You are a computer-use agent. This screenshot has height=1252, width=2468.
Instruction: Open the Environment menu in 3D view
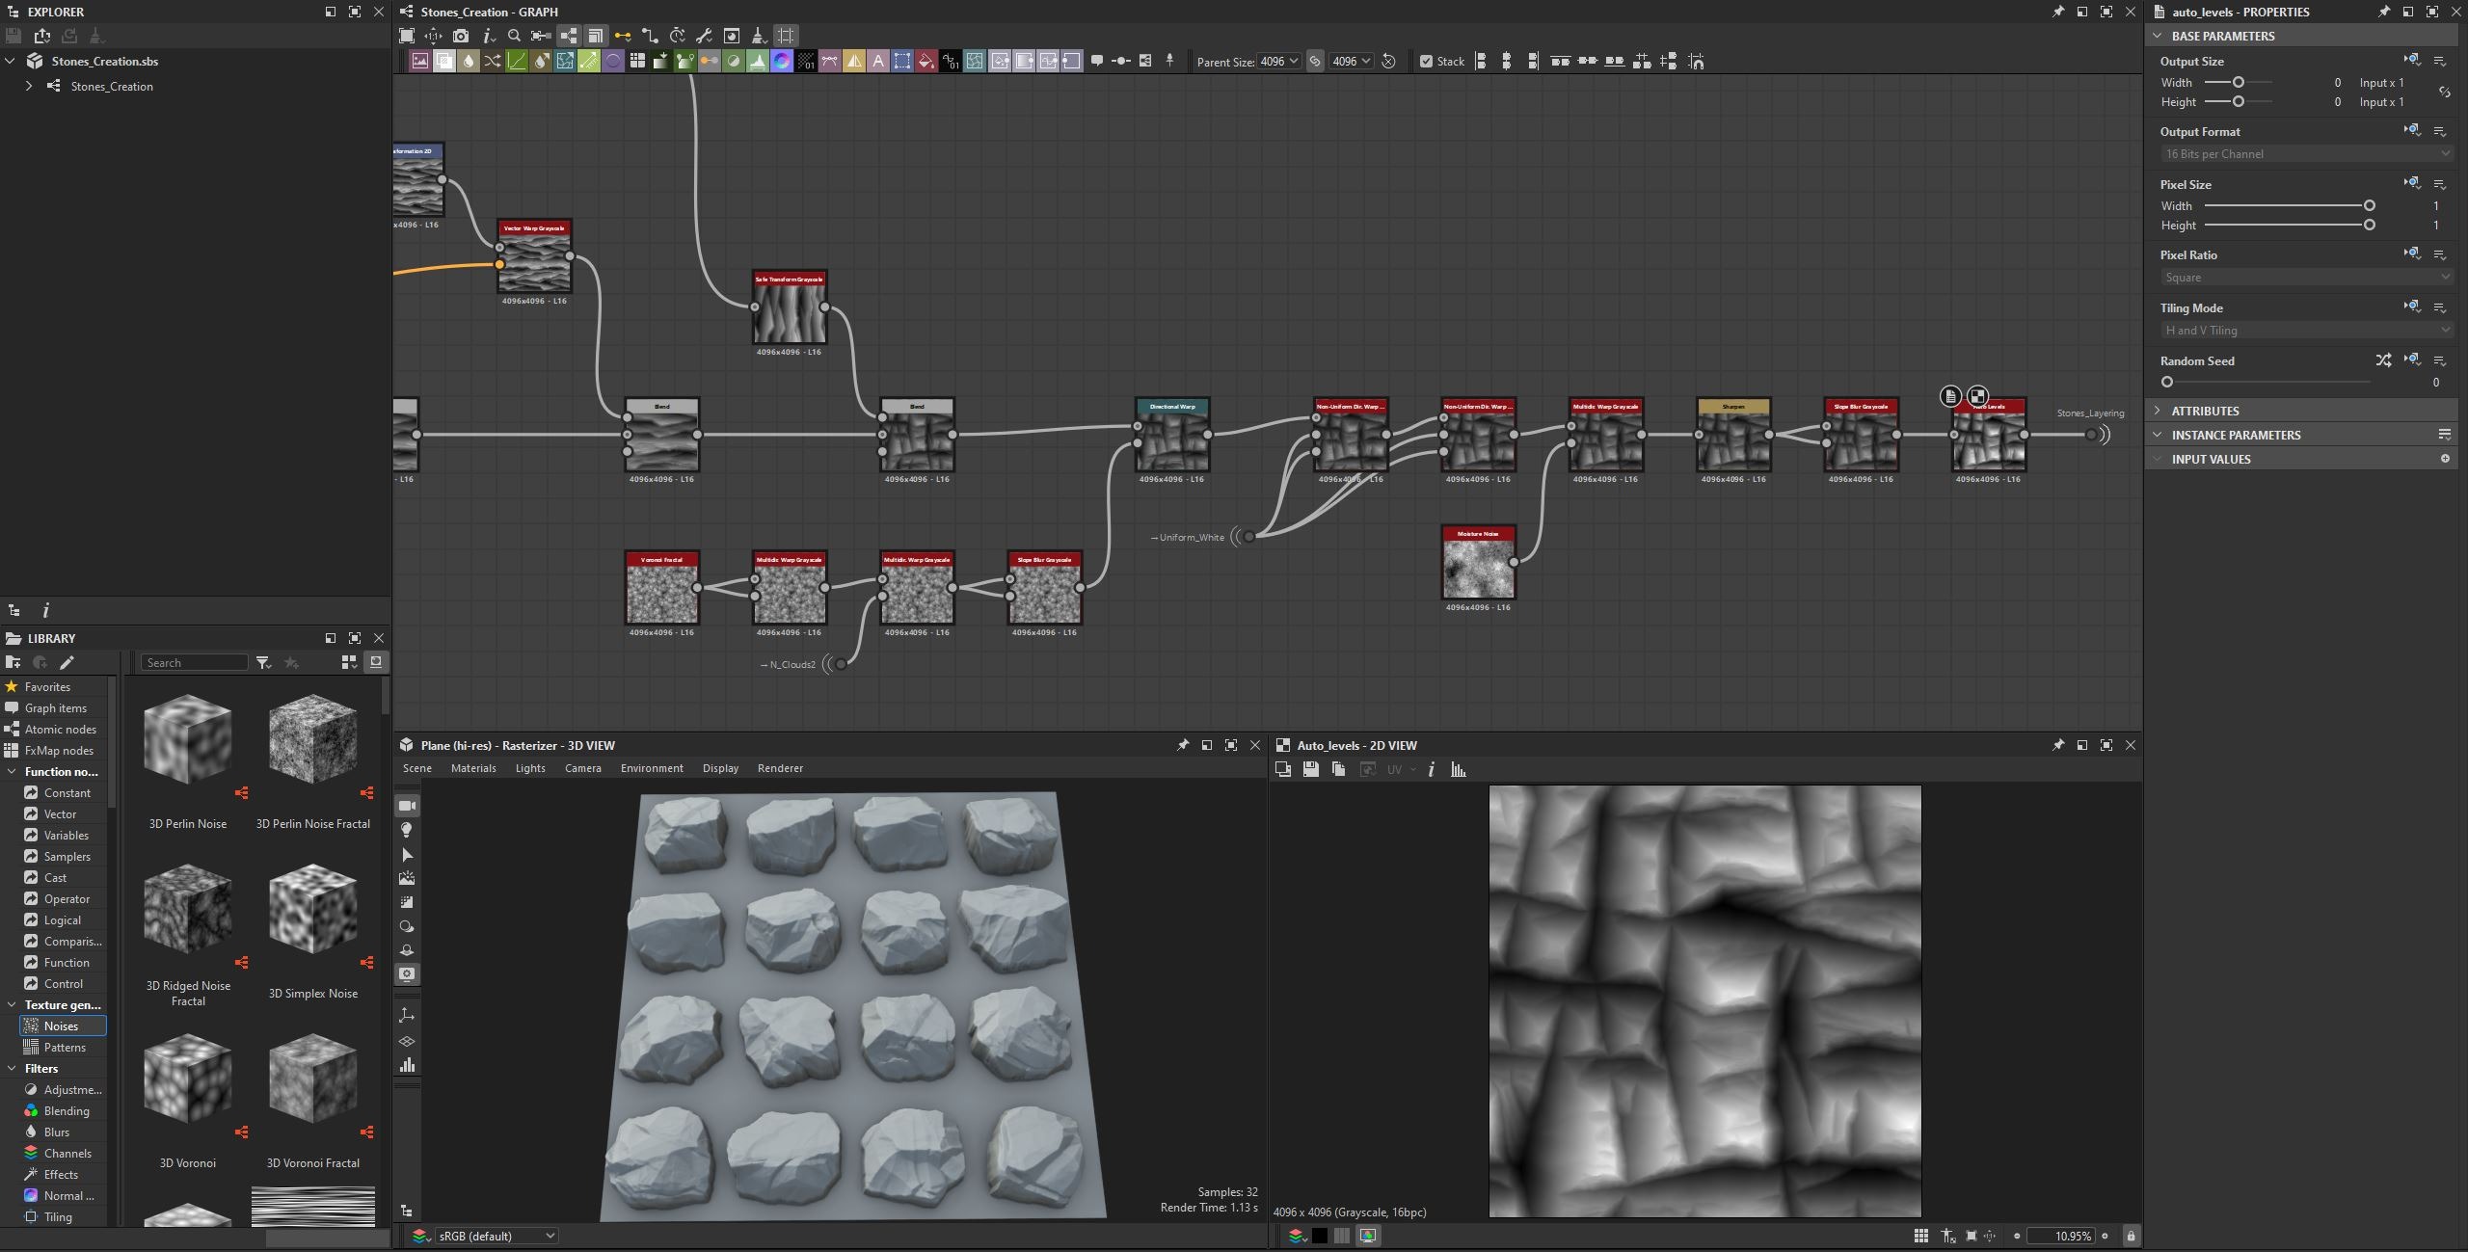(x=652, y=768)
